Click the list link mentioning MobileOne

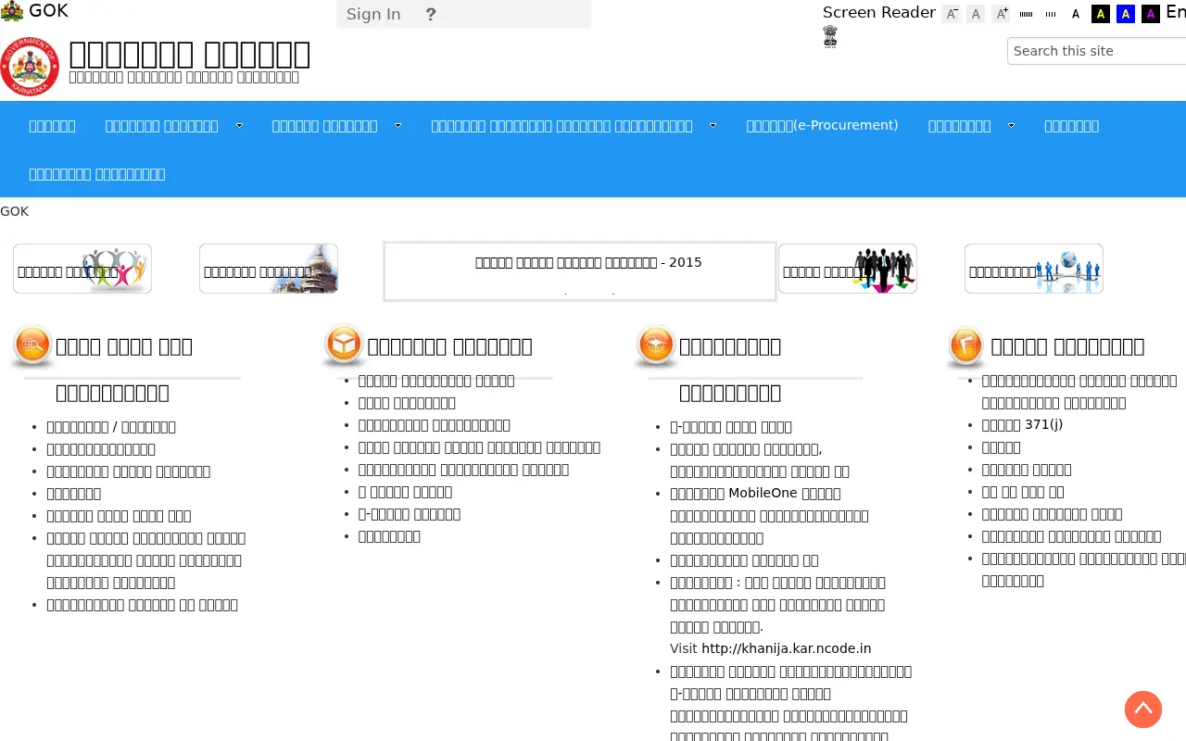(769, 515)
